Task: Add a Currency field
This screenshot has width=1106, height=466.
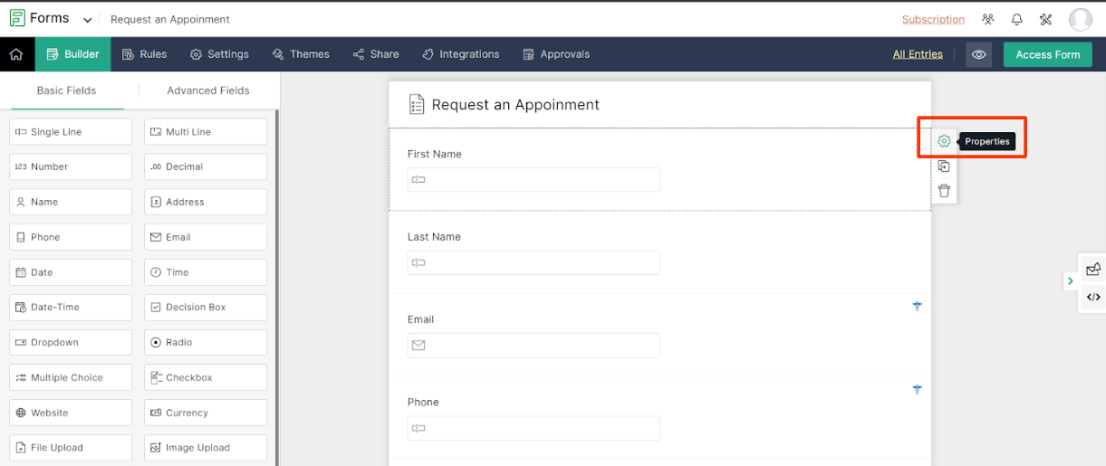Action: (206, 413)
